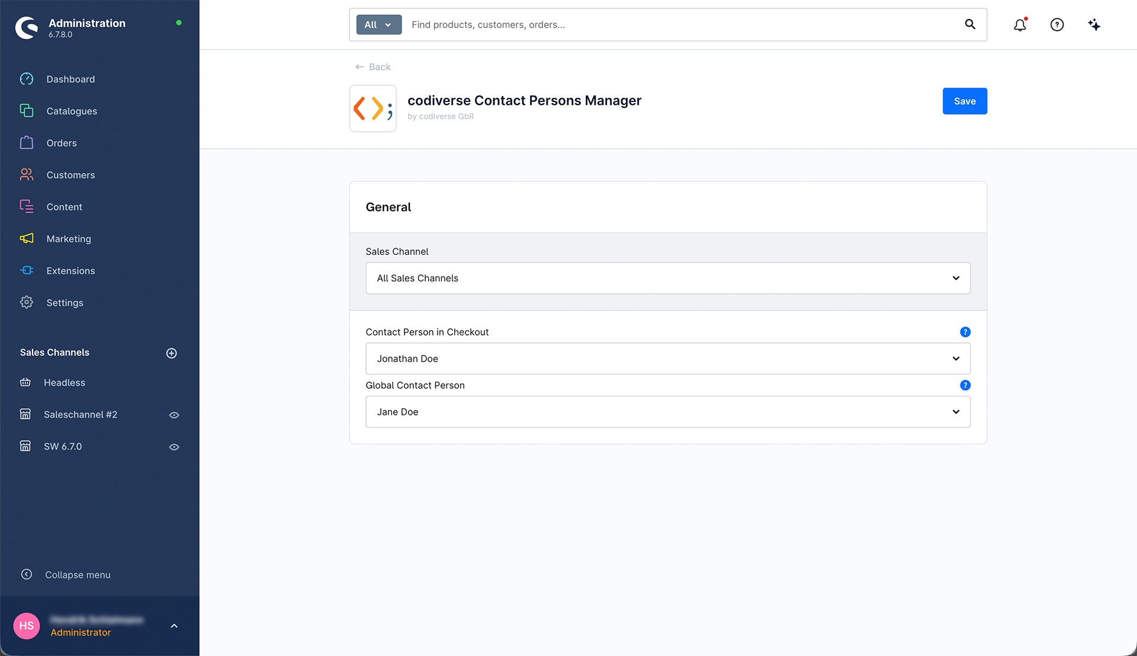This screenshot has width=1137, height=656.
Task: Show help for Global Contact Person
Action: tap(965, 386)
